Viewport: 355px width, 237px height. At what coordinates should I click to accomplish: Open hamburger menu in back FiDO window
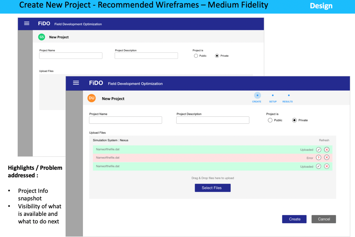coord(27,23)
